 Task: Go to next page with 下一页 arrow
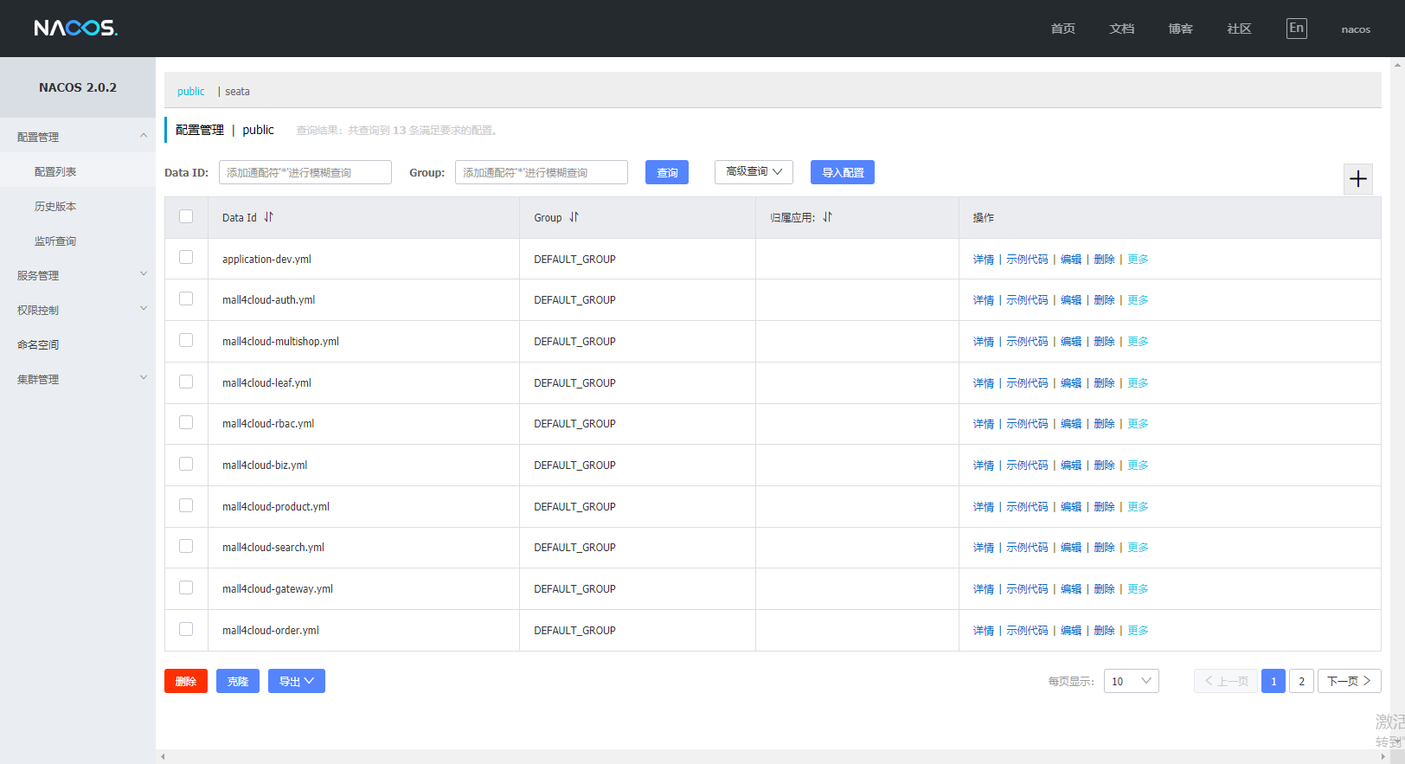click(x=1349, y=681)
